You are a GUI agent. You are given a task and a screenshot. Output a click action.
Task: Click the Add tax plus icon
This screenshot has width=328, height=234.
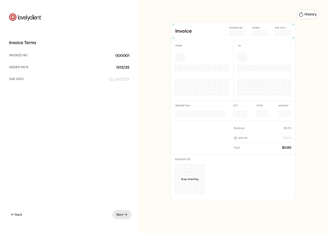(235, 138)
